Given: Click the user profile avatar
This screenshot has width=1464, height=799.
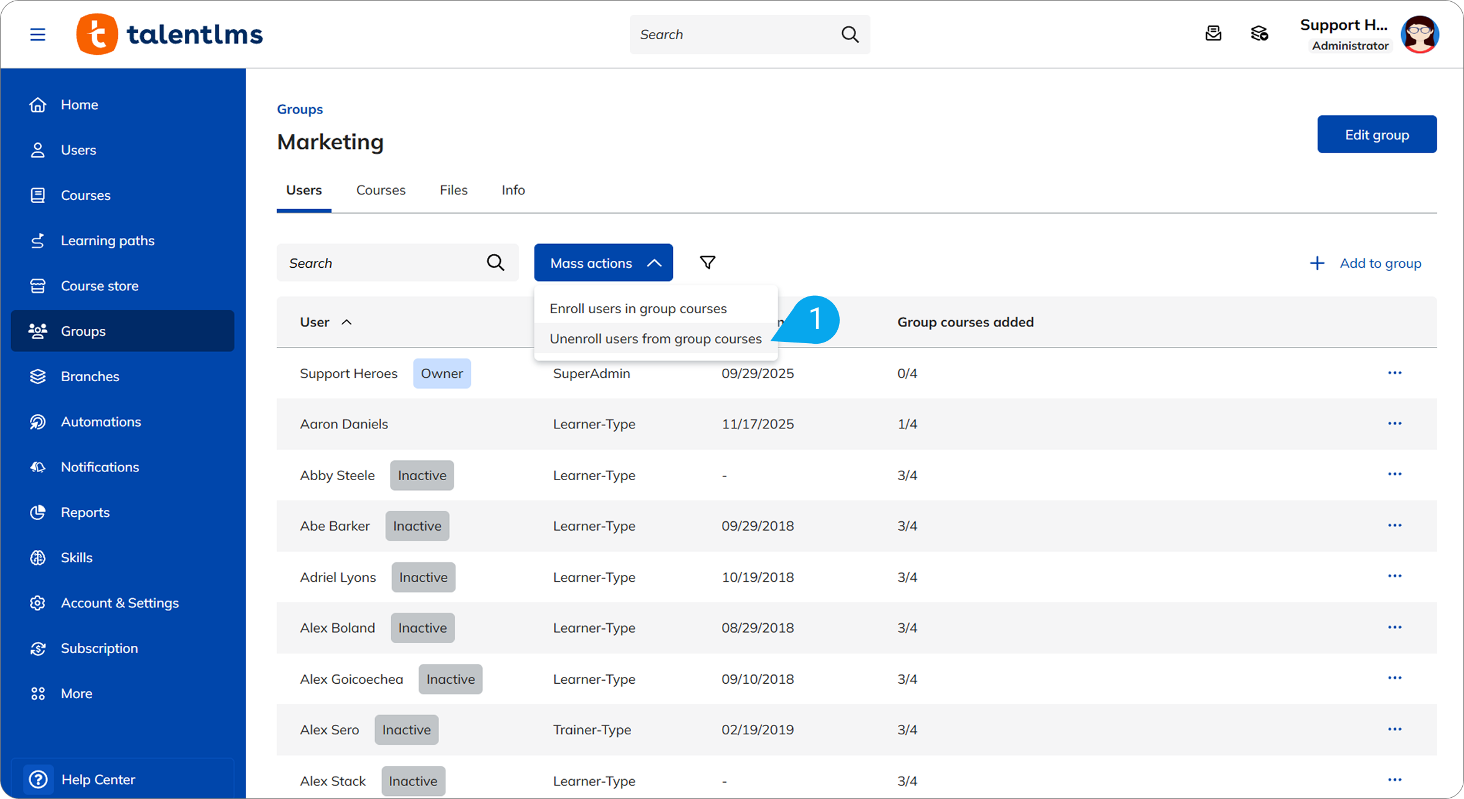Looking at the screenshot, I should point(1419,34).
